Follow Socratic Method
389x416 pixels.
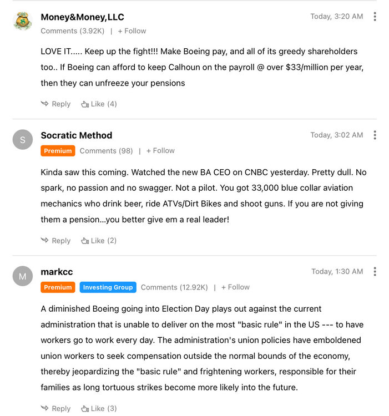pyautogui.click(x=160, y=151)
